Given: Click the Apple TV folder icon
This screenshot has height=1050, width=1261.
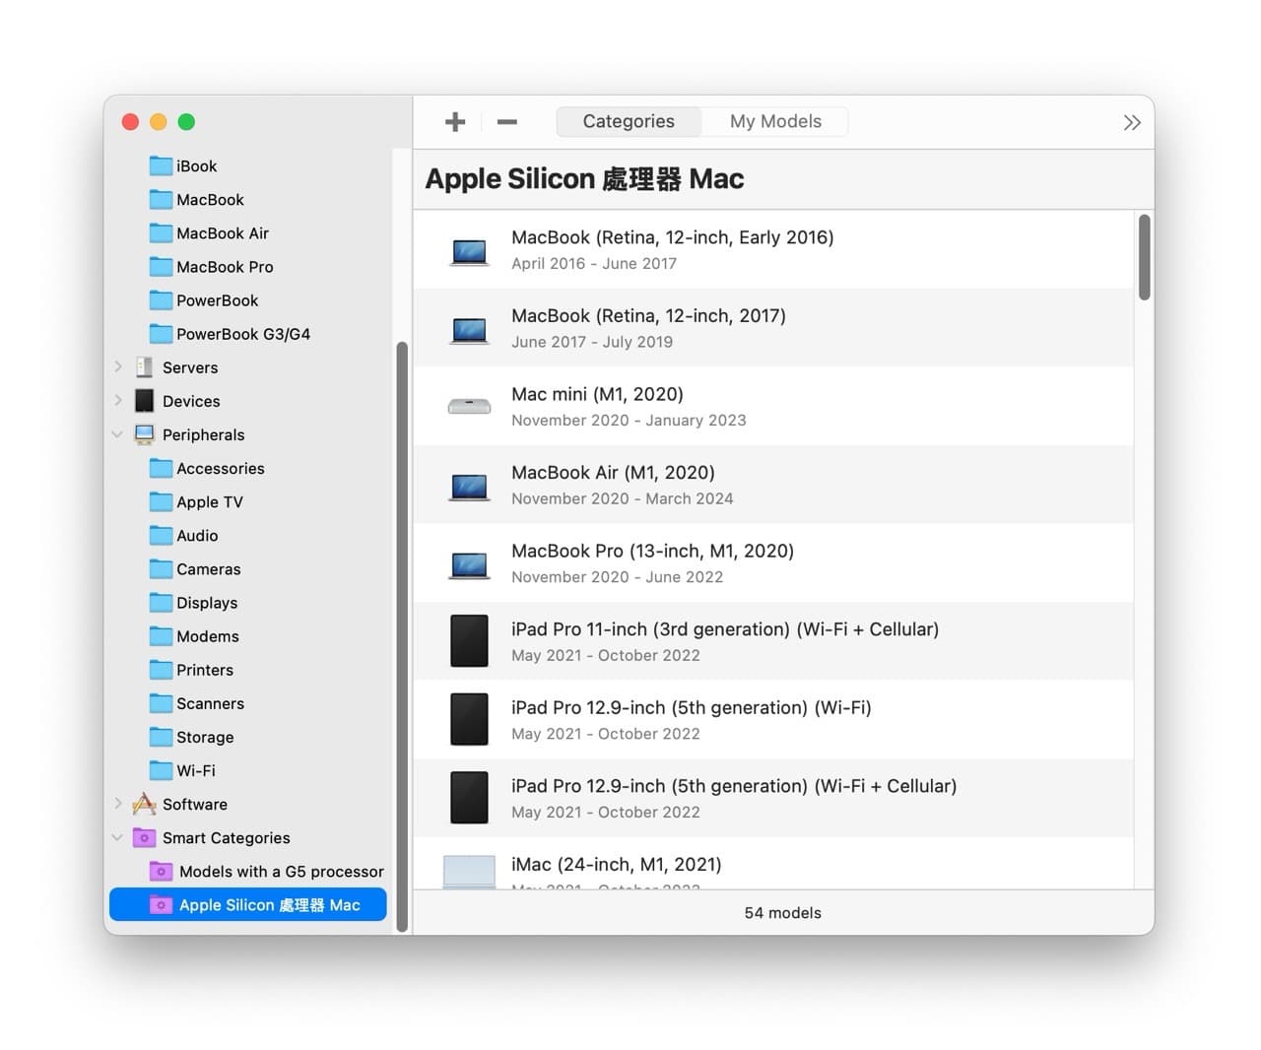Looking at the screenshot, I should pos(161,501).
